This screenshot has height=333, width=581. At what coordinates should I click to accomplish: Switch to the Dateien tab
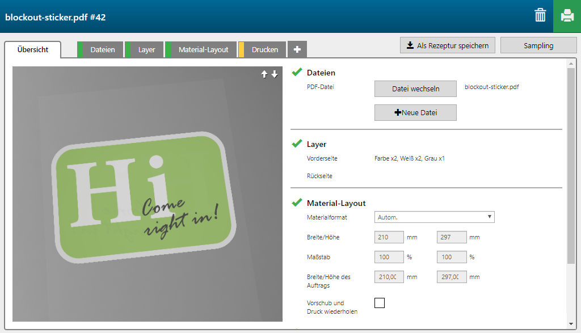102,49
